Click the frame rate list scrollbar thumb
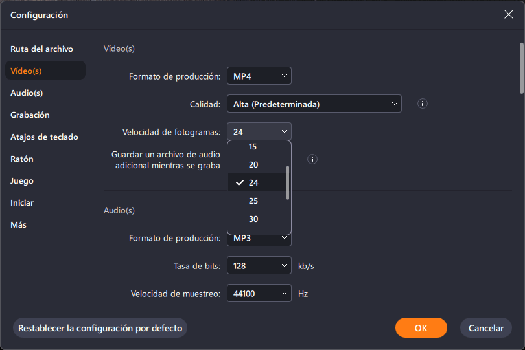525x350 pixels. [x=288, y=183]
